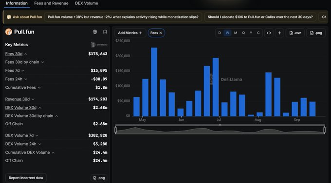Click the Sep axis label

tap(297, 119)
